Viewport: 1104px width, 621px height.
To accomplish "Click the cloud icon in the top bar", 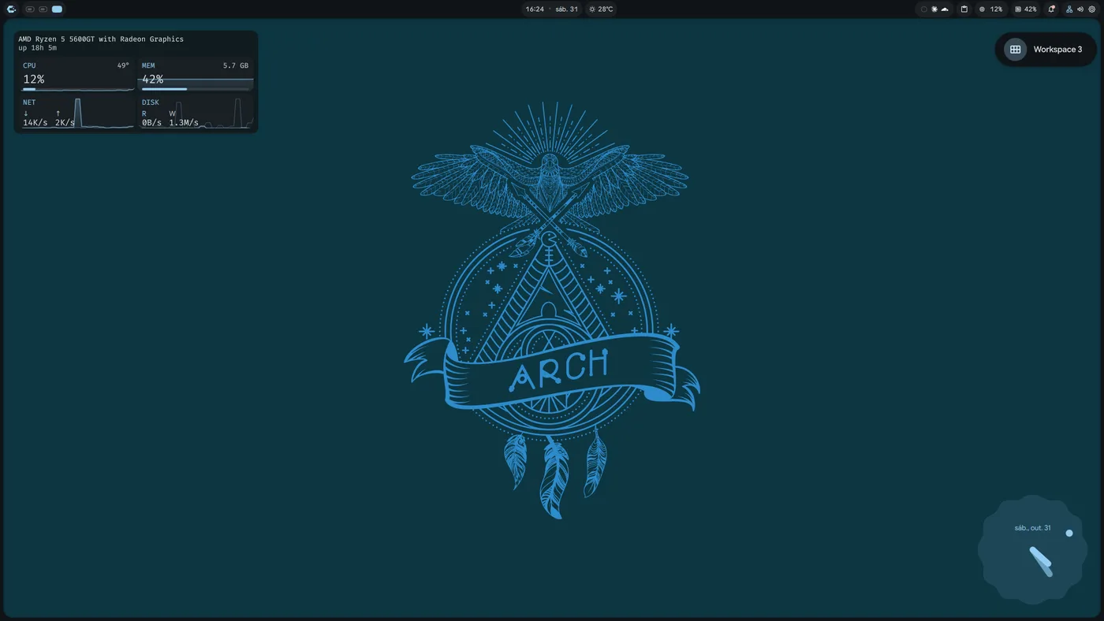I will coord(945,9).
